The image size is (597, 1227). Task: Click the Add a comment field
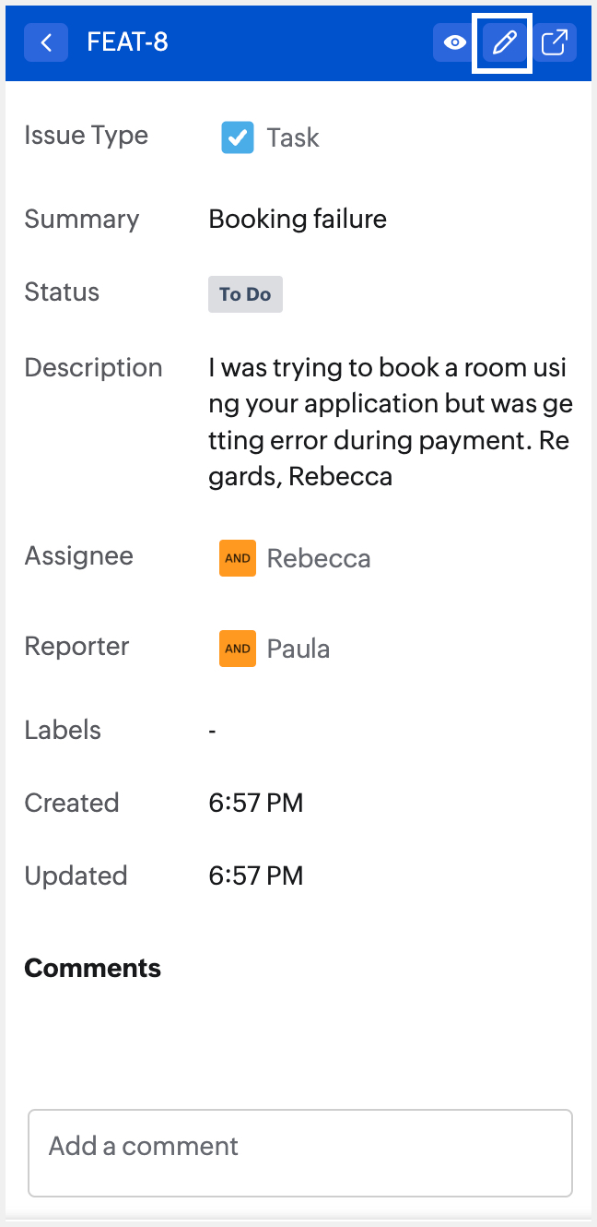[x=300, y=1152]
